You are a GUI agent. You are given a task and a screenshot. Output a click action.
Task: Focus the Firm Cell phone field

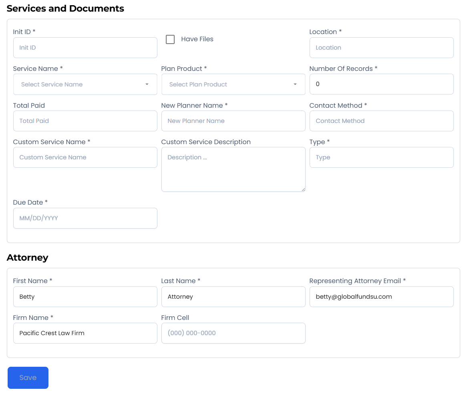(x=233, y=333)
